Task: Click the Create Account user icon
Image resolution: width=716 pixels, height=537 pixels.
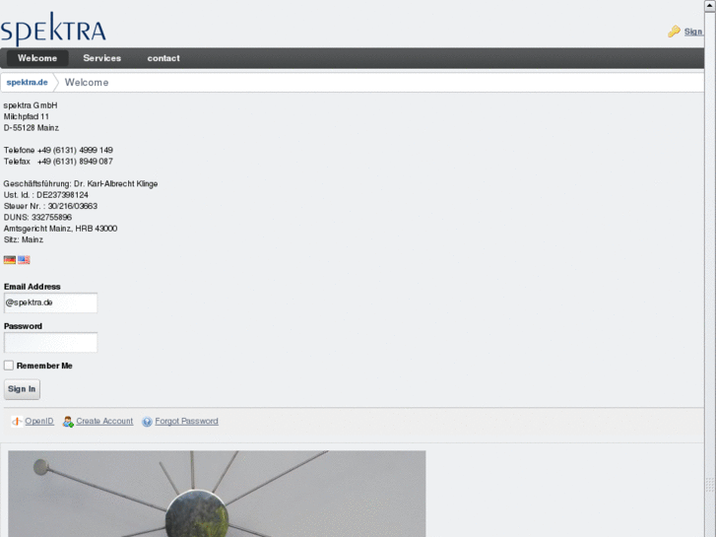Action: point(68,422)
